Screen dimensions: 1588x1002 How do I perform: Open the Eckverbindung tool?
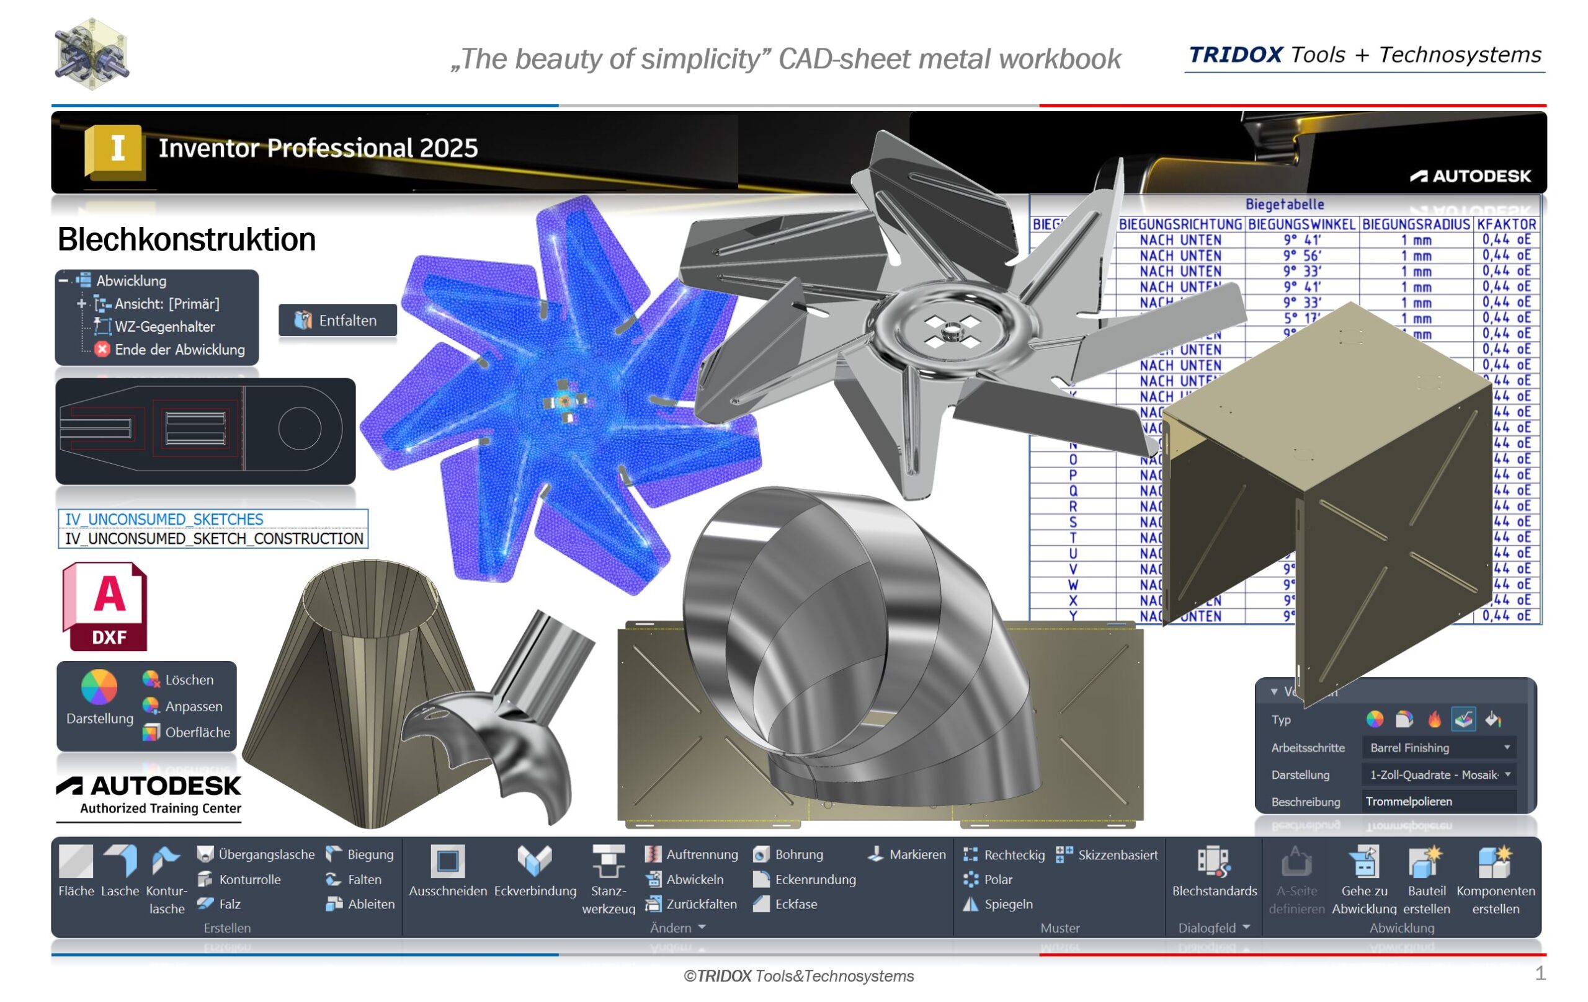coord(535,870)
